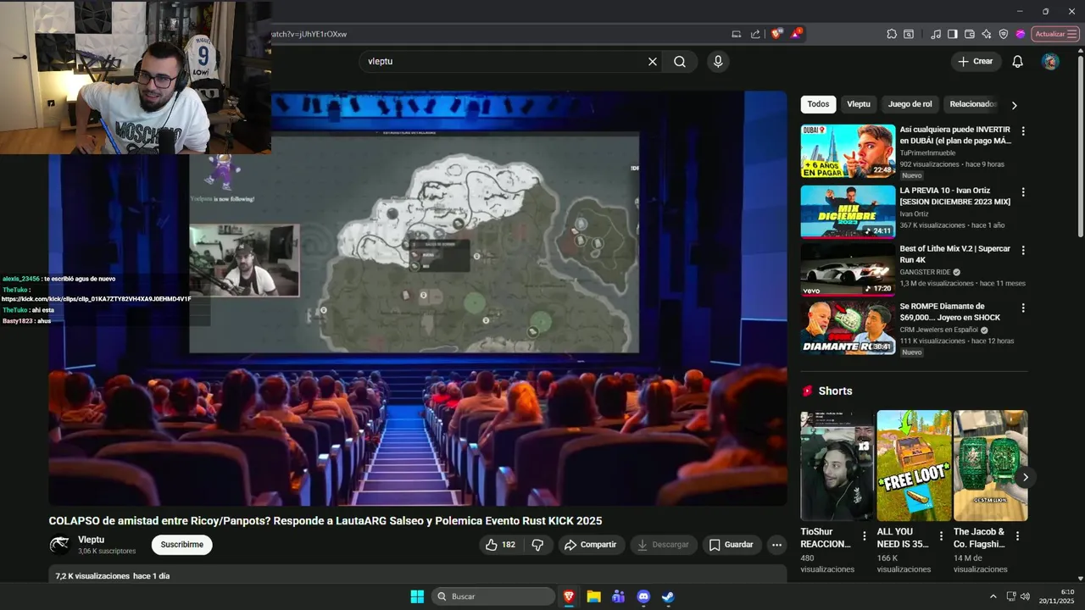Open the Vleptu channel name link

[92, 540]
